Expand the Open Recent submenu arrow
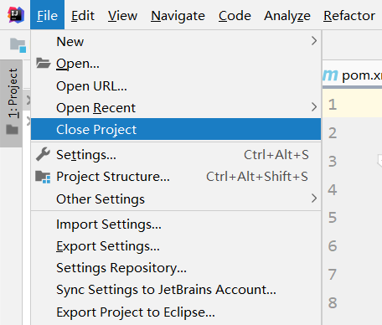 coord(314,107)
